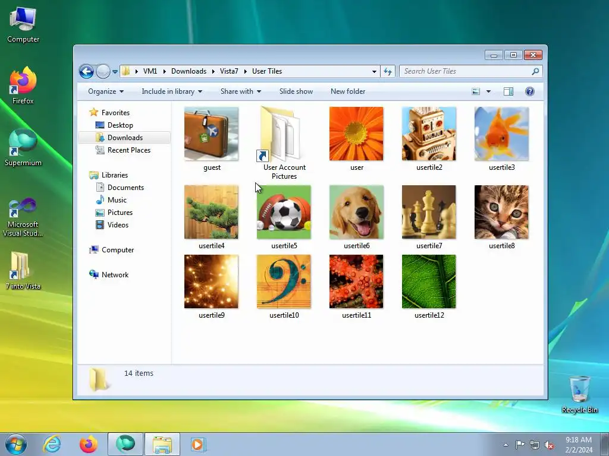Expand the arrow after Downloads breadcrumb

(x=214, y=71)
